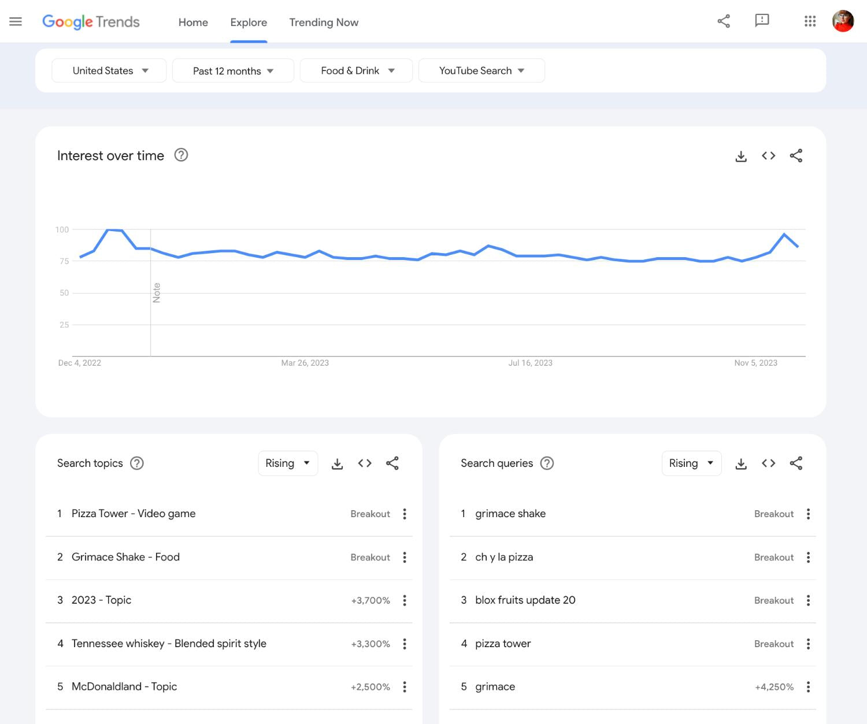867x724 pixels.
Task: Open more options for grimace query
Action: pos(808,686)
